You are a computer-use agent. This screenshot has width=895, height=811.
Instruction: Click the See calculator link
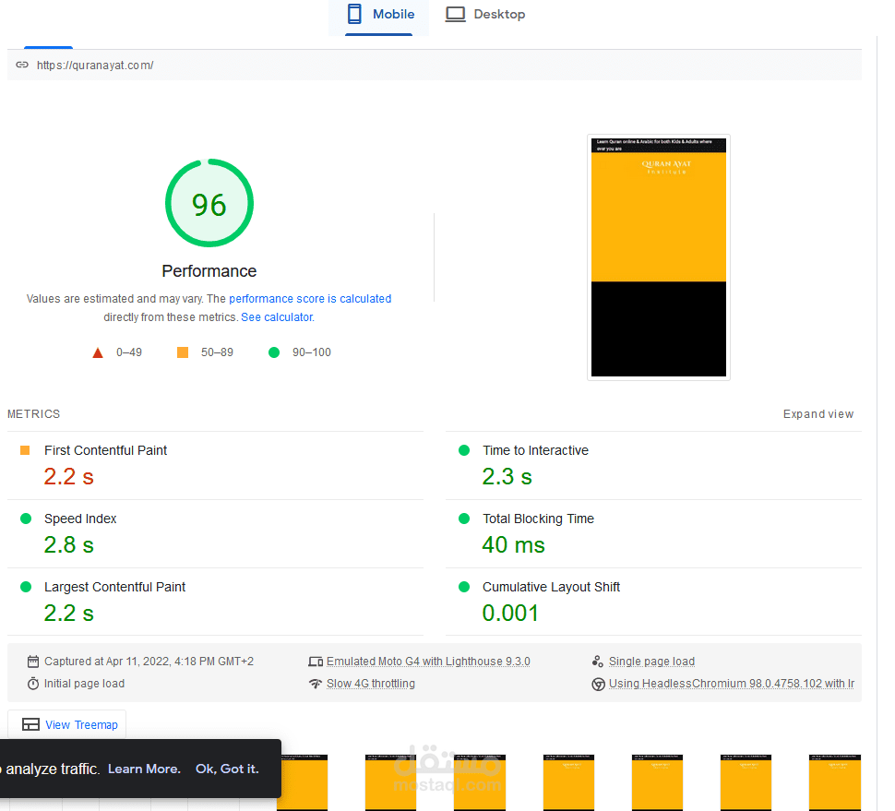point(276,316)
